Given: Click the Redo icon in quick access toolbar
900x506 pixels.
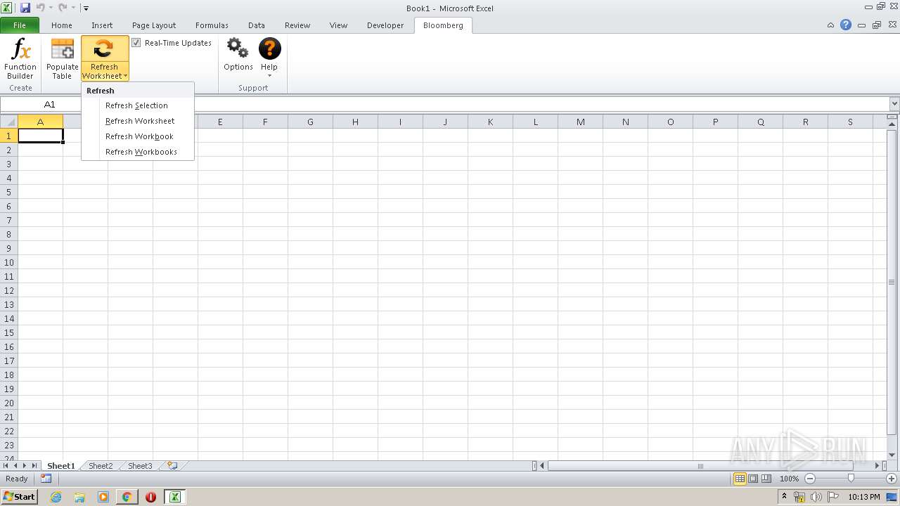Looking at the screenshot, I should pyautogui.click(x=63, y=8).
